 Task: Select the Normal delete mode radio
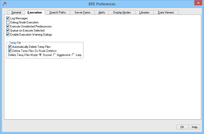tap(40, 55)
